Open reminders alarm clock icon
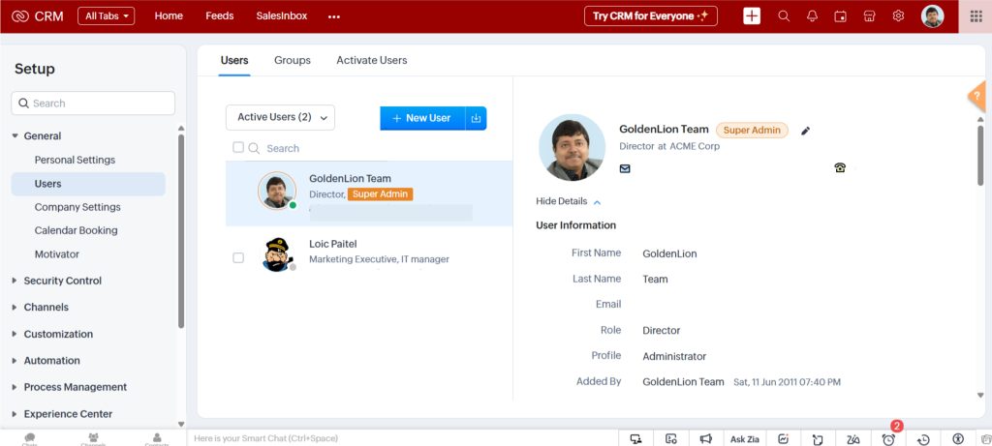The width and height of the screenshot is (992, 446). (x=888, y=439)
